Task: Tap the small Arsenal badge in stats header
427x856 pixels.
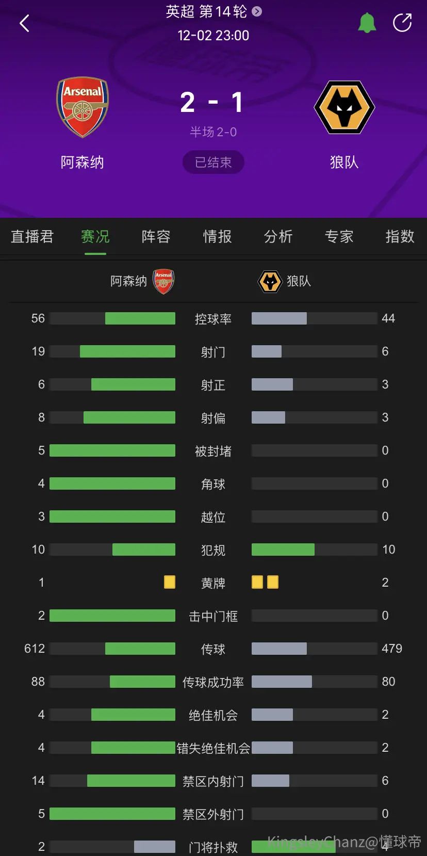Action: 163,281
